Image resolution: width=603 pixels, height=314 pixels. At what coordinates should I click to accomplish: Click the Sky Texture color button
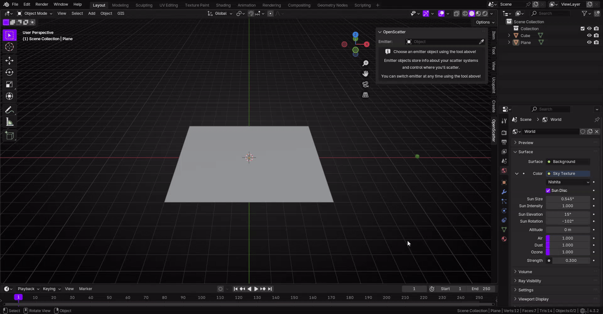click(568, 173)
